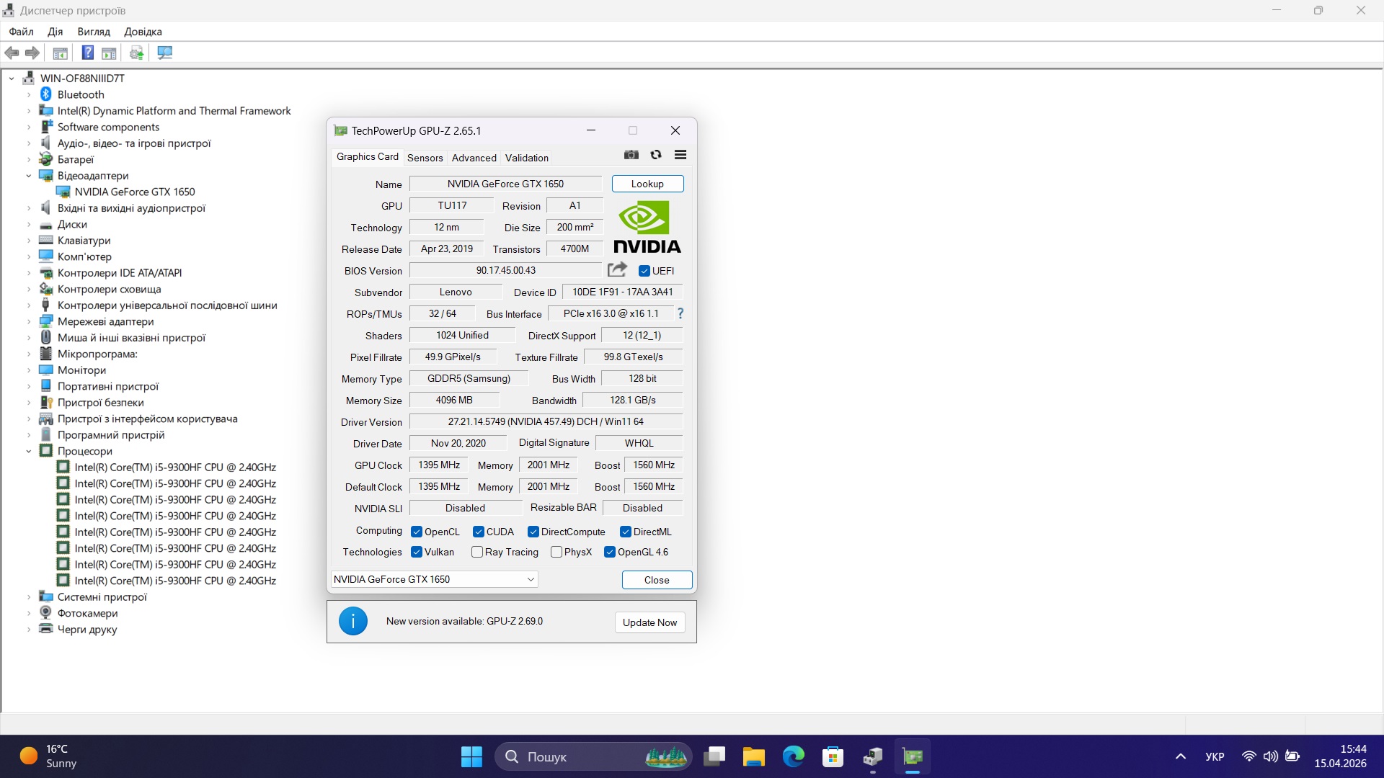Switch to the Sensors tab

[425, 158]
